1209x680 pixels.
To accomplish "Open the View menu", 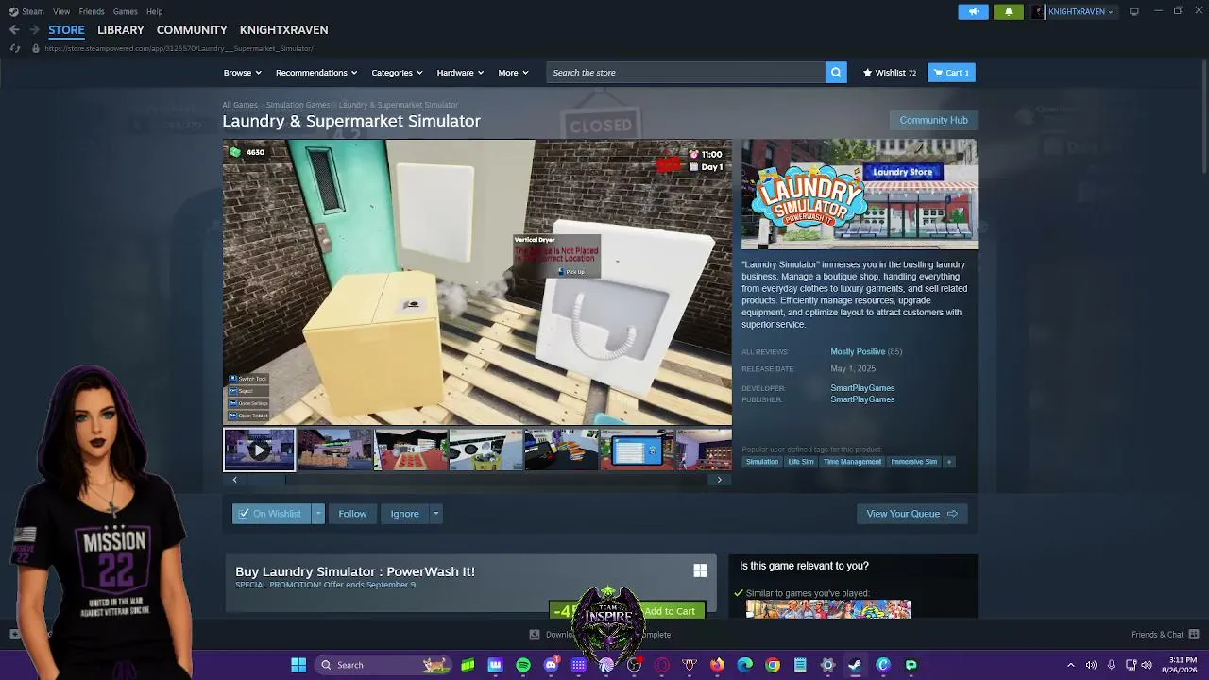I will tap(61, 11).
